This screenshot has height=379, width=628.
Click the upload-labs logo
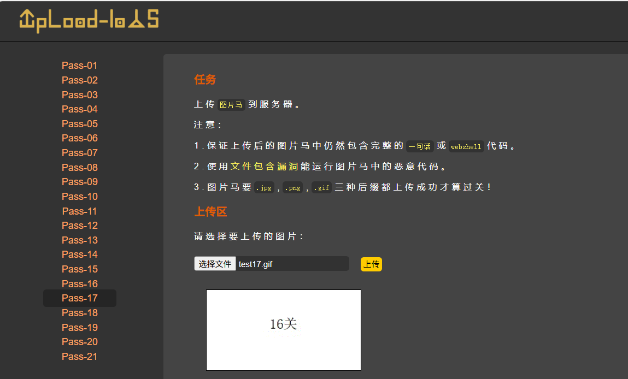click(x=89, y=21)
